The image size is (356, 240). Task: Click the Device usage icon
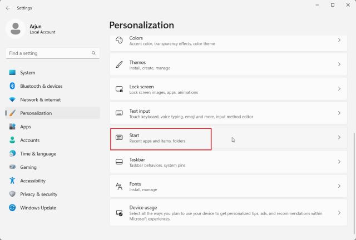(x=119, y=213)
